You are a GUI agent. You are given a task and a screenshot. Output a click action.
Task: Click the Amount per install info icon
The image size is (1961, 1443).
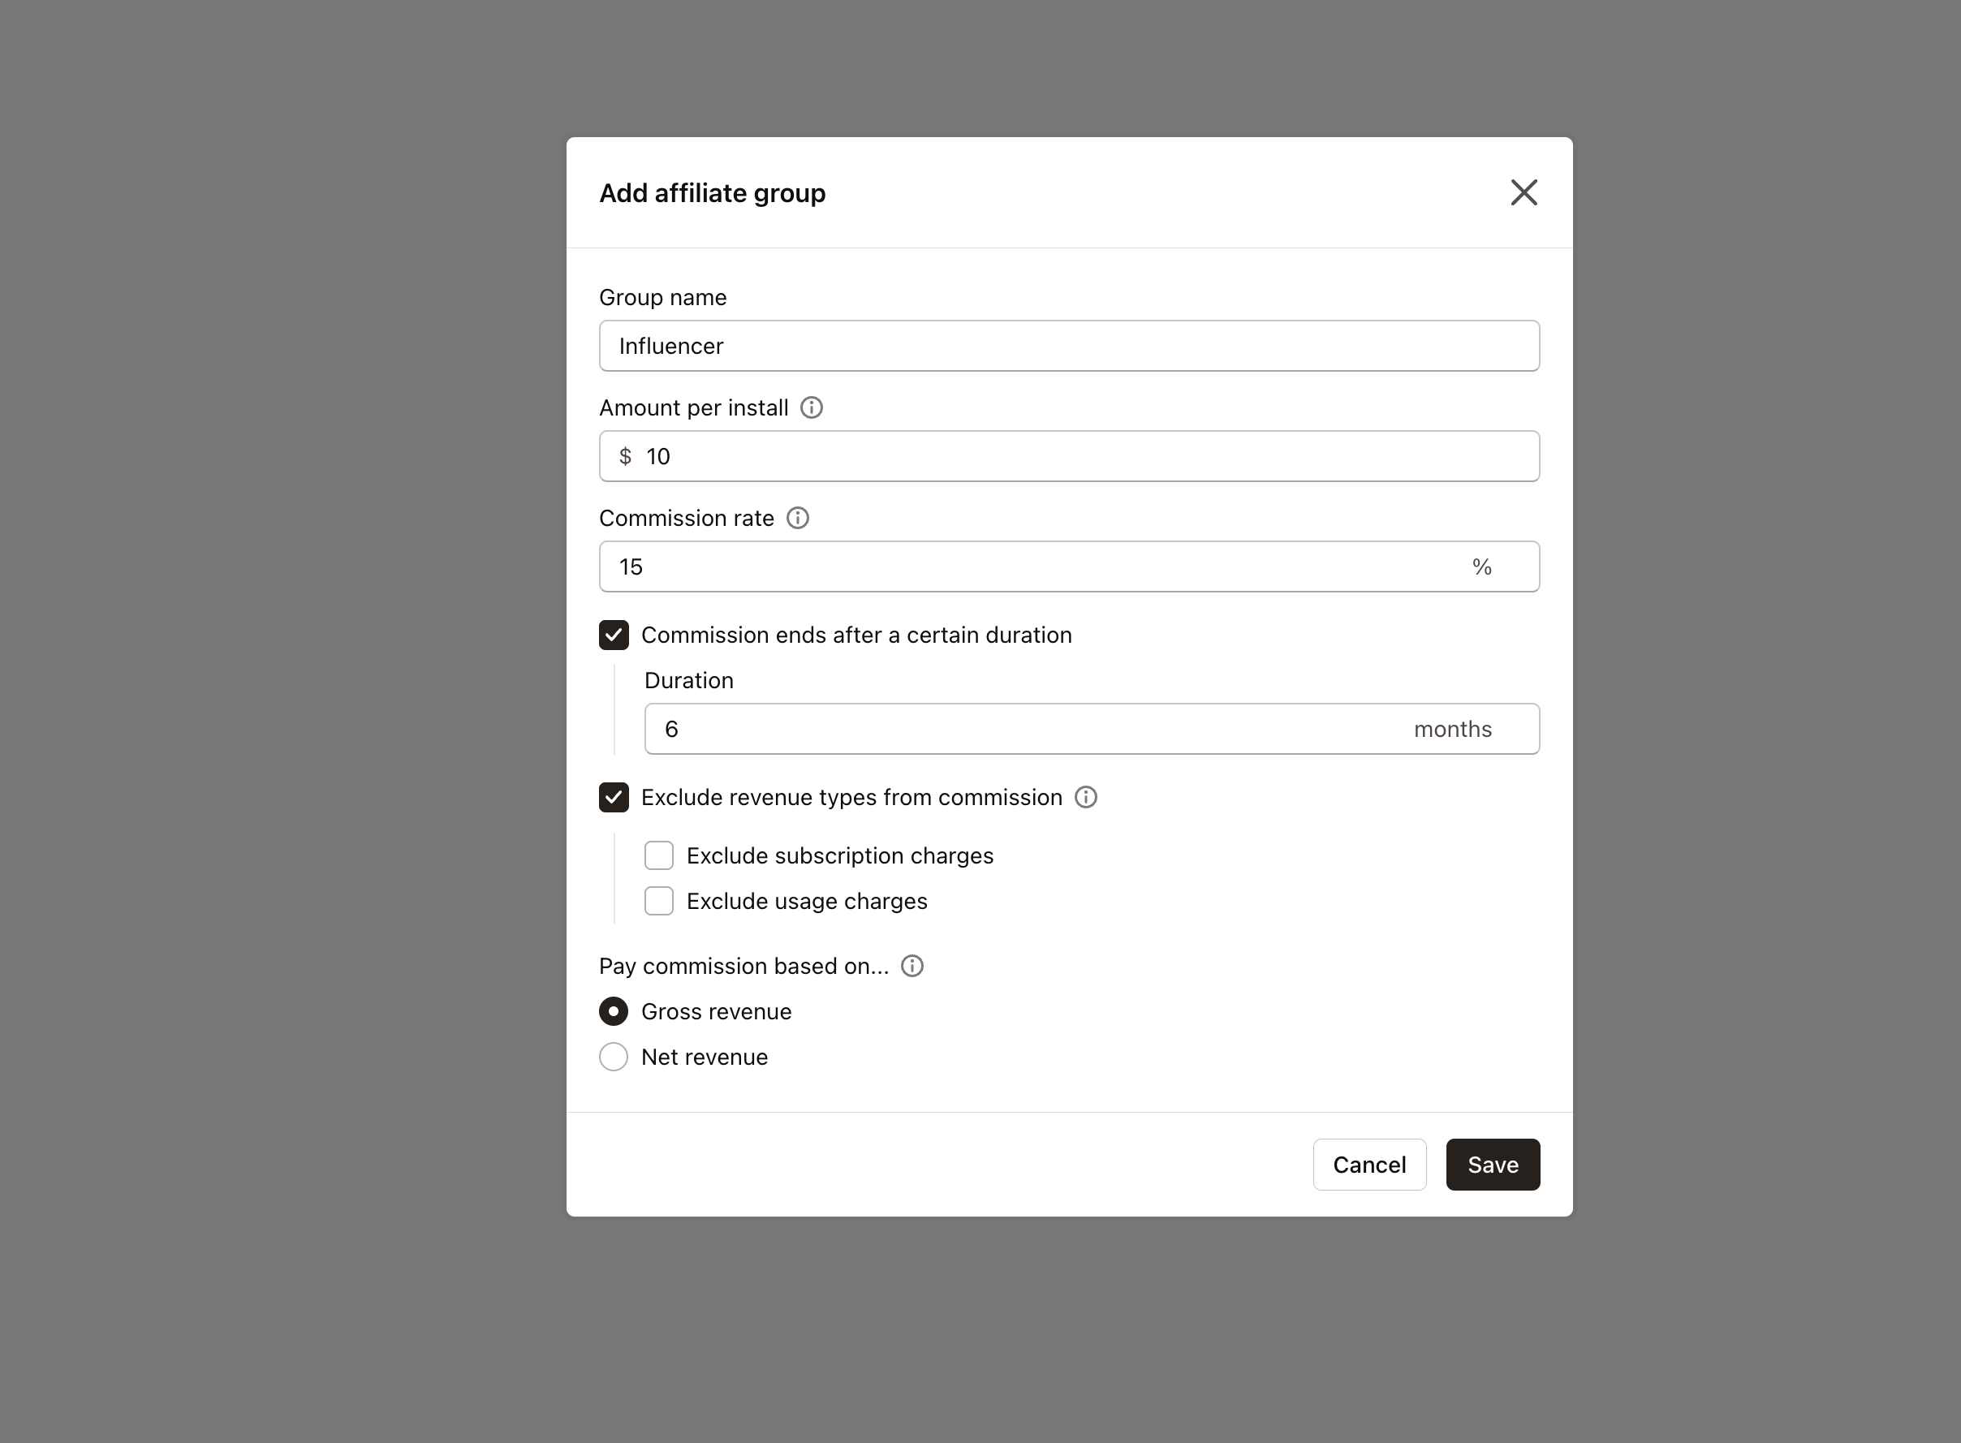tap(812, 407)
